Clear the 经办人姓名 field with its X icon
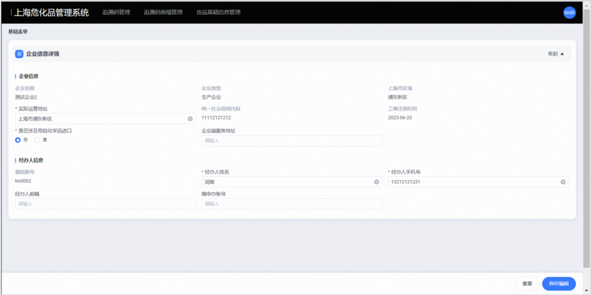 pos(377,182)
